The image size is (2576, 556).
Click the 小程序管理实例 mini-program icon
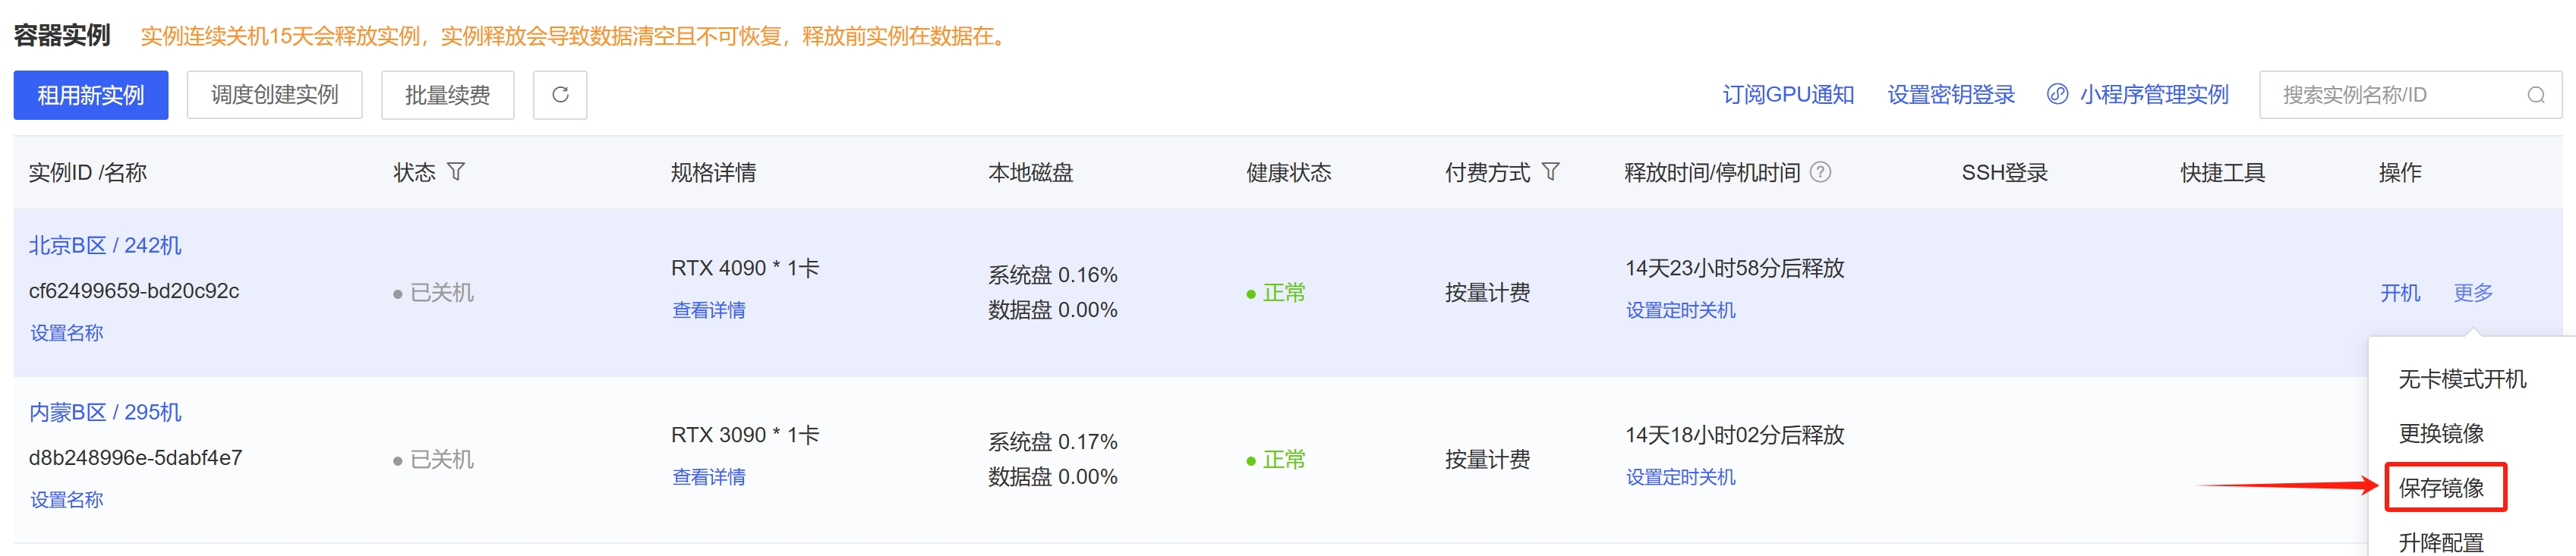2057,95
